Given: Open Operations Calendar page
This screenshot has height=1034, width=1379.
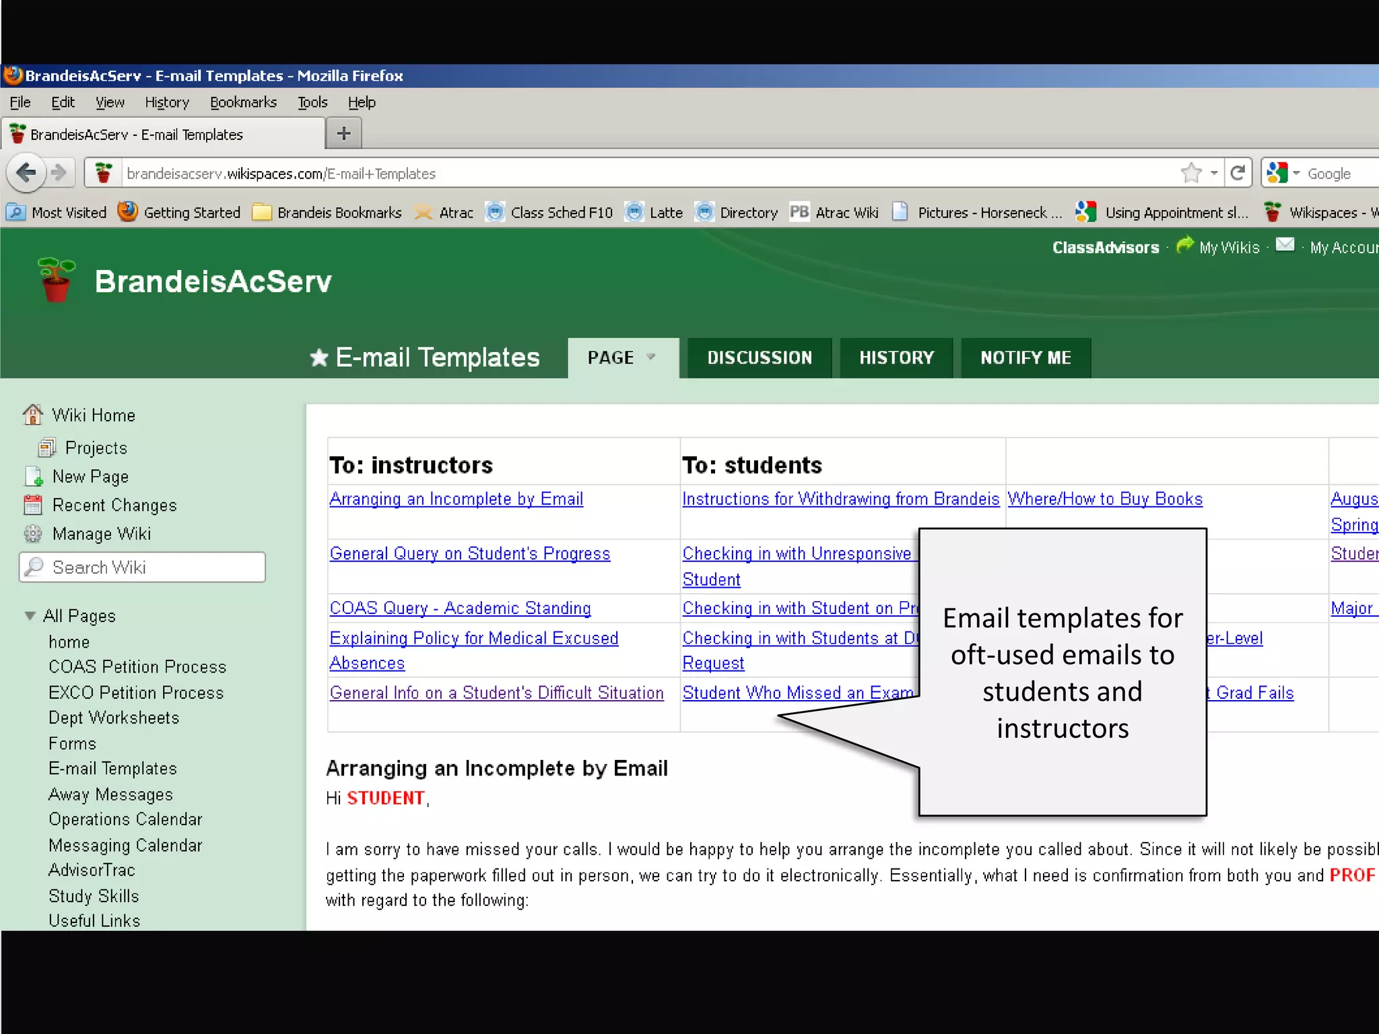Looking at the screenshot, I should (x=125, y=819).
